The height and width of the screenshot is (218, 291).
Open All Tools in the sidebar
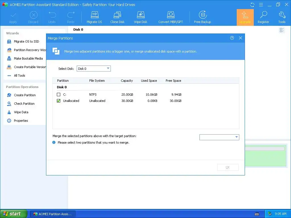(x=16, y=76)
